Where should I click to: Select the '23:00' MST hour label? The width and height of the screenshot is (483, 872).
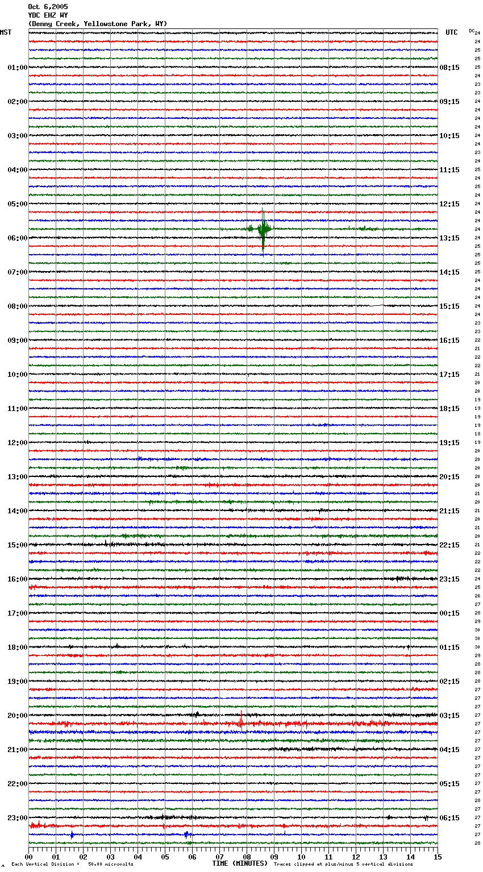pyautogui.click(x=18, y=818)
